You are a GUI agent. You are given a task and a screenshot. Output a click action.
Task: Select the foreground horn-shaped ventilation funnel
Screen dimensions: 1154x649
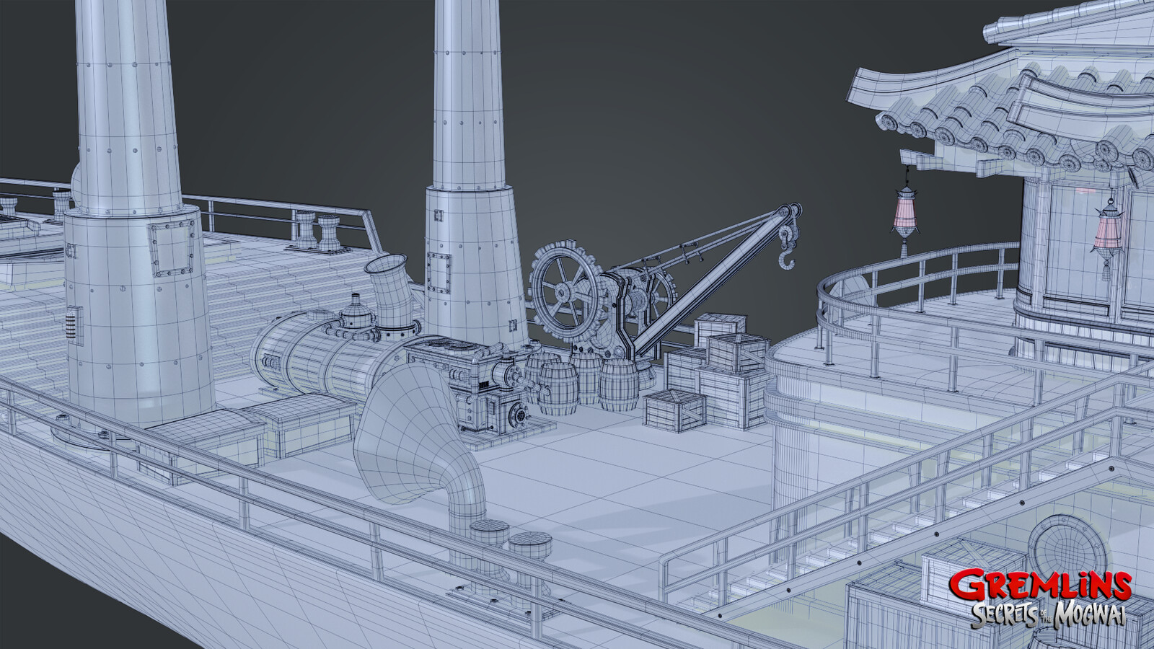pyautogui.click(x=418, y=447)
